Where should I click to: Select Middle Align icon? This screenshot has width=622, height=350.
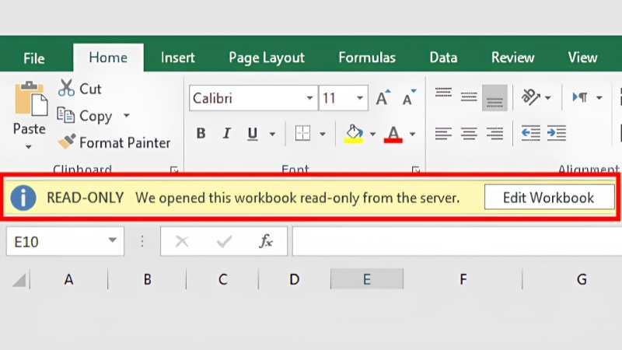pyautogui.click(x=469, y=97)
